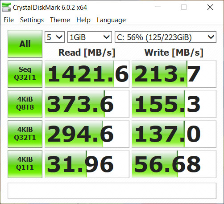Run all benchmarks with the All button
This screenshot has width=224, height=204.
pos(25,44)
